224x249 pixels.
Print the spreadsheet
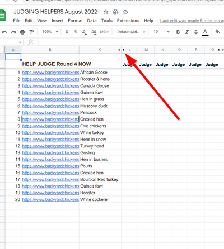point(22,32)
